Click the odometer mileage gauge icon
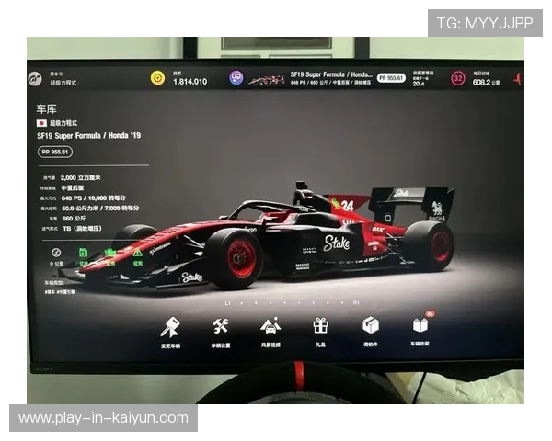552x441 pixels. tap(56, 253)
